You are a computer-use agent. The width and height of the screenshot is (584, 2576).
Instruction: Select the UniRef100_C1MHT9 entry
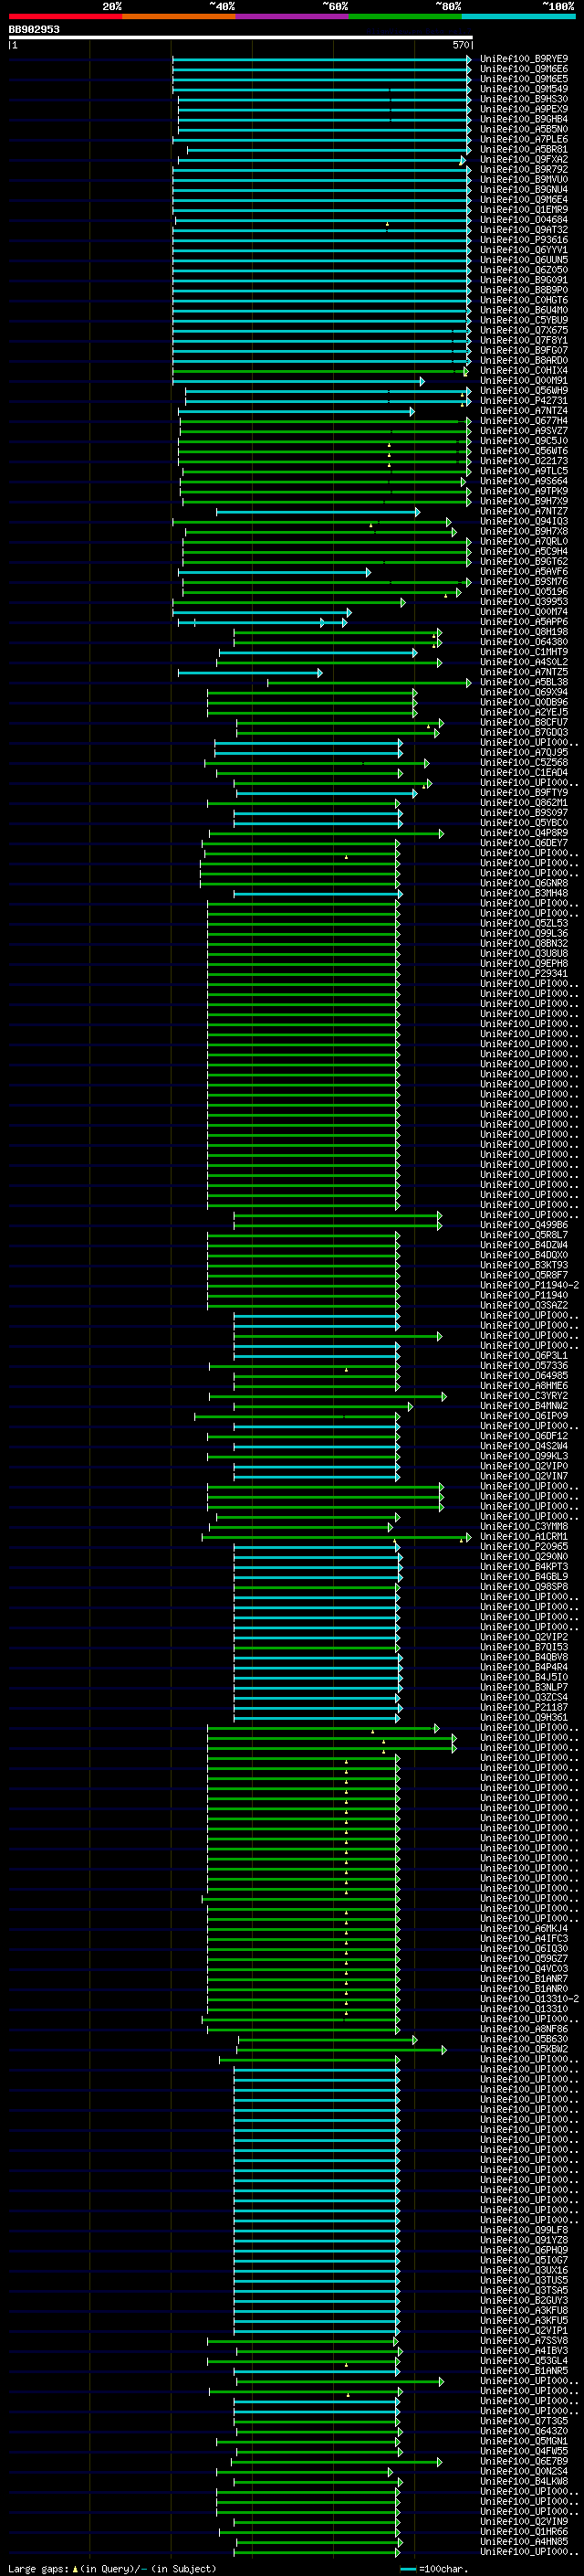coord(523,651)
